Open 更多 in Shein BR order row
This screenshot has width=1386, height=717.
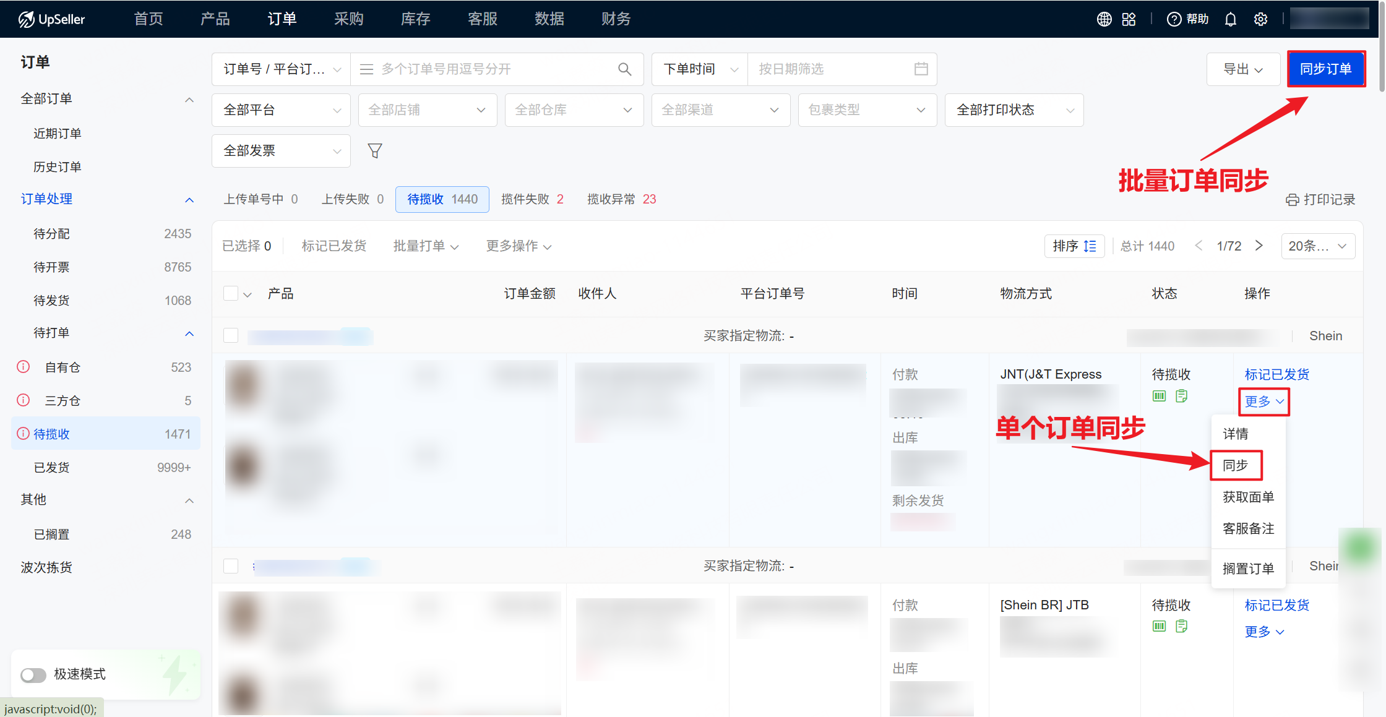(1265, 632)
